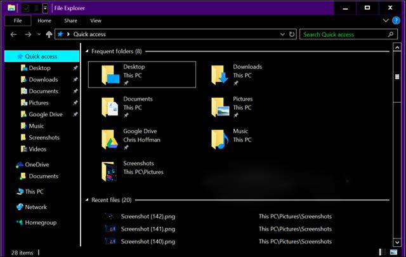406x257 pixels.
Task: Click the Back navigation arrow
Action: pos(13,34)
